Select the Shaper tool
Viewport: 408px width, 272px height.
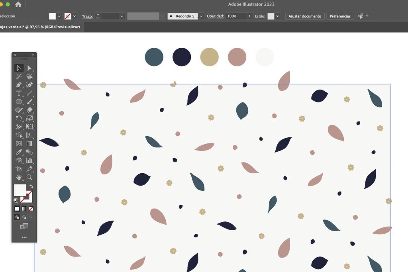point(19,110)
